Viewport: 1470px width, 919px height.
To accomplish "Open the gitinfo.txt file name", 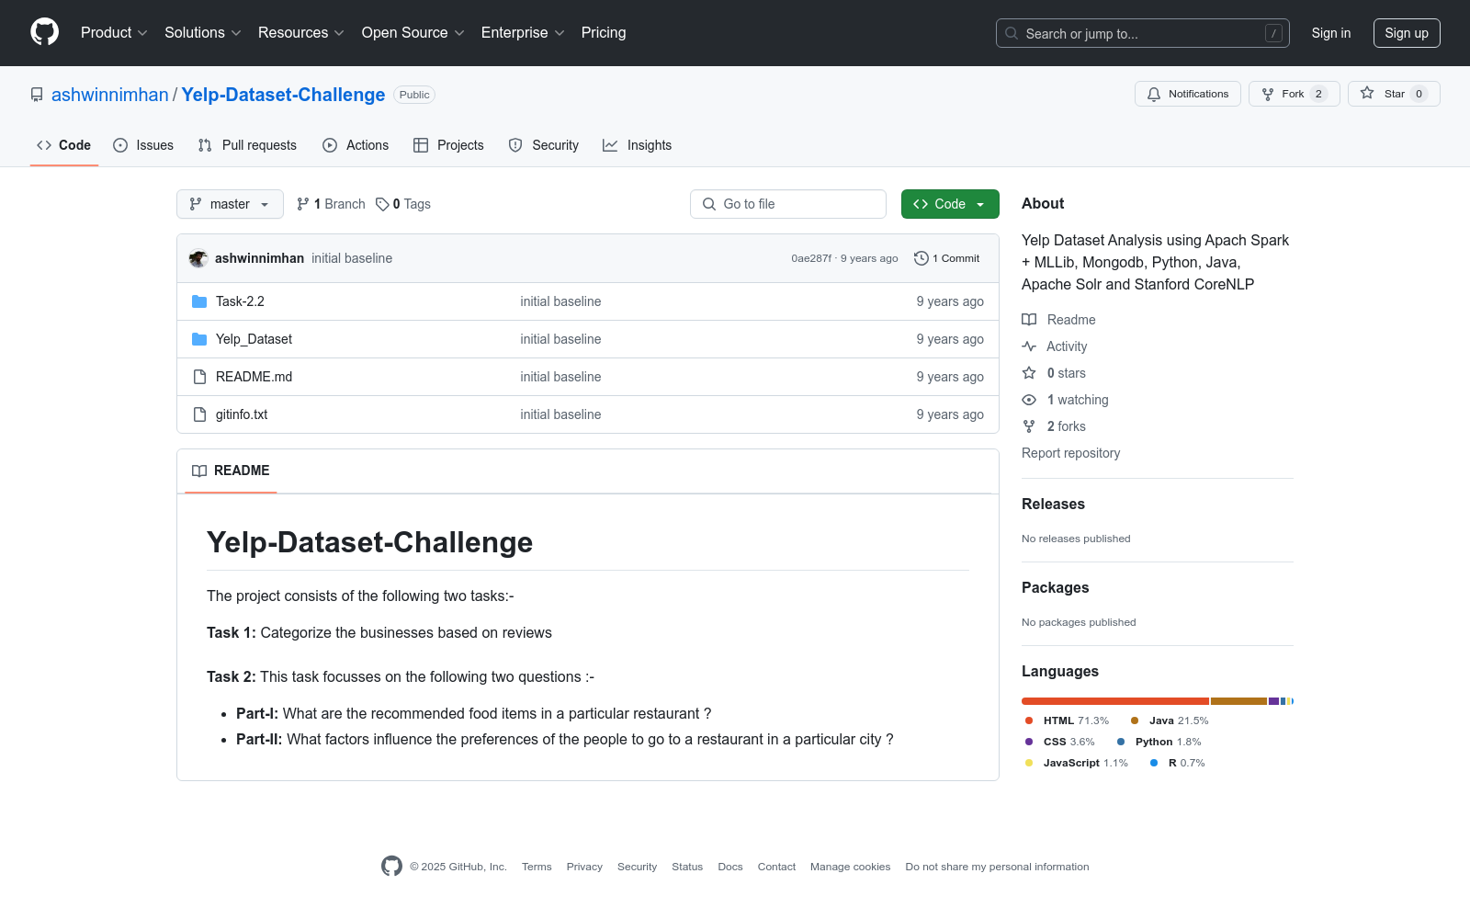I will [x=242, y=414].
